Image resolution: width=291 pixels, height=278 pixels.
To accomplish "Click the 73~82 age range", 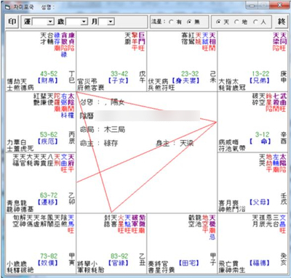I will coord(49,256).
